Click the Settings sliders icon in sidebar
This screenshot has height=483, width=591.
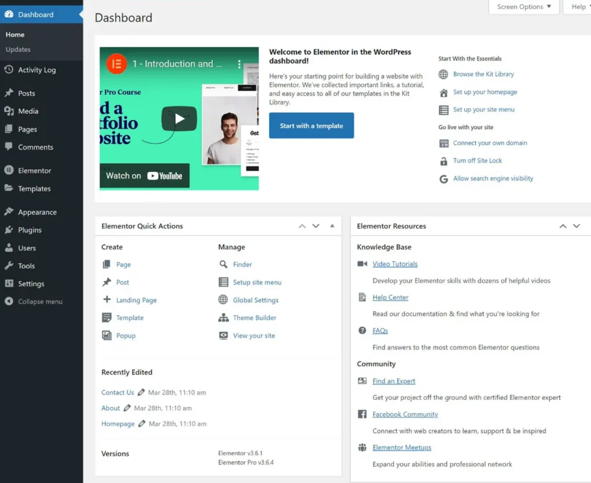click(x=9, y=283)
